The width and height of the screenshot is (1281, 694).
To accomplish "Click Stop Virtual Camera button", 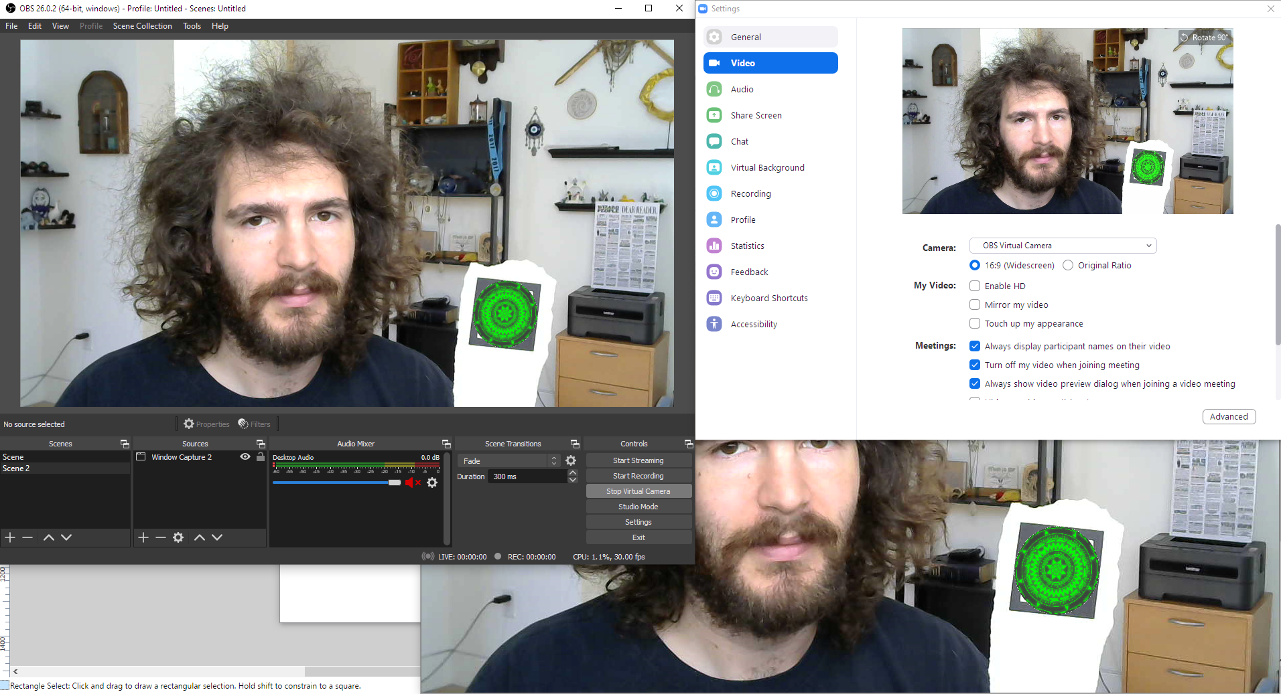I will point(638,491).
